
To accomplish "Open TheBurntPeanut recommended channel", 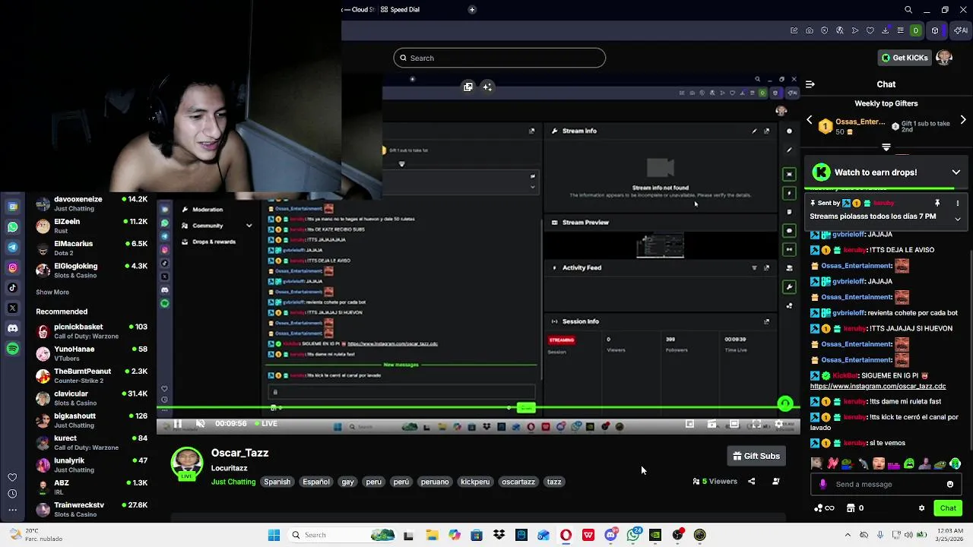I will point(91,375).
